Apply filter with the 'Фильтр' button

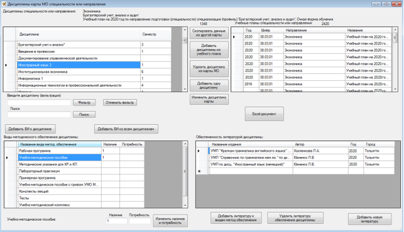84,102
